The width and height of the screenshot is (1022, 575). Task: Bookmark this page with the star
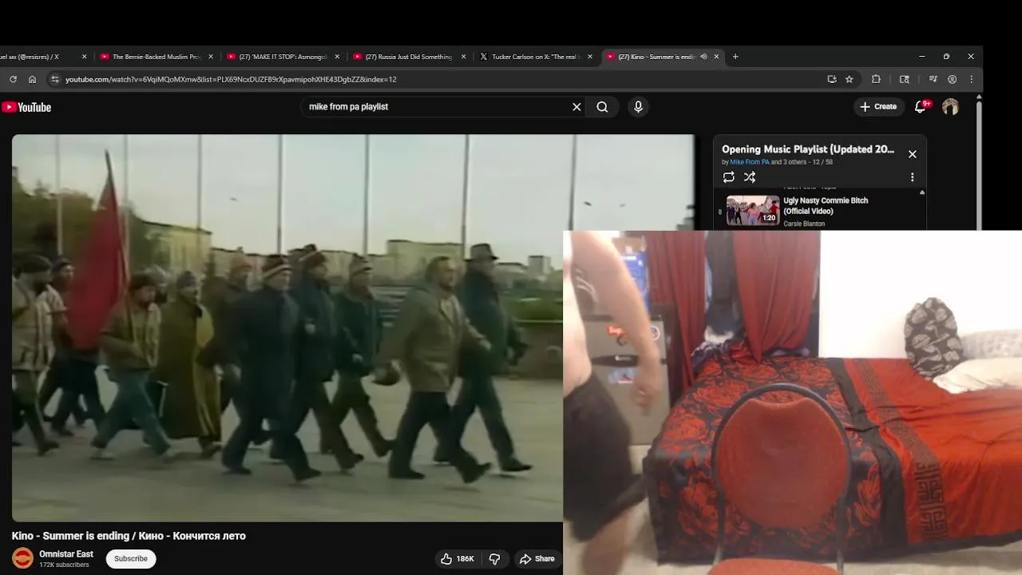(850, 79)
